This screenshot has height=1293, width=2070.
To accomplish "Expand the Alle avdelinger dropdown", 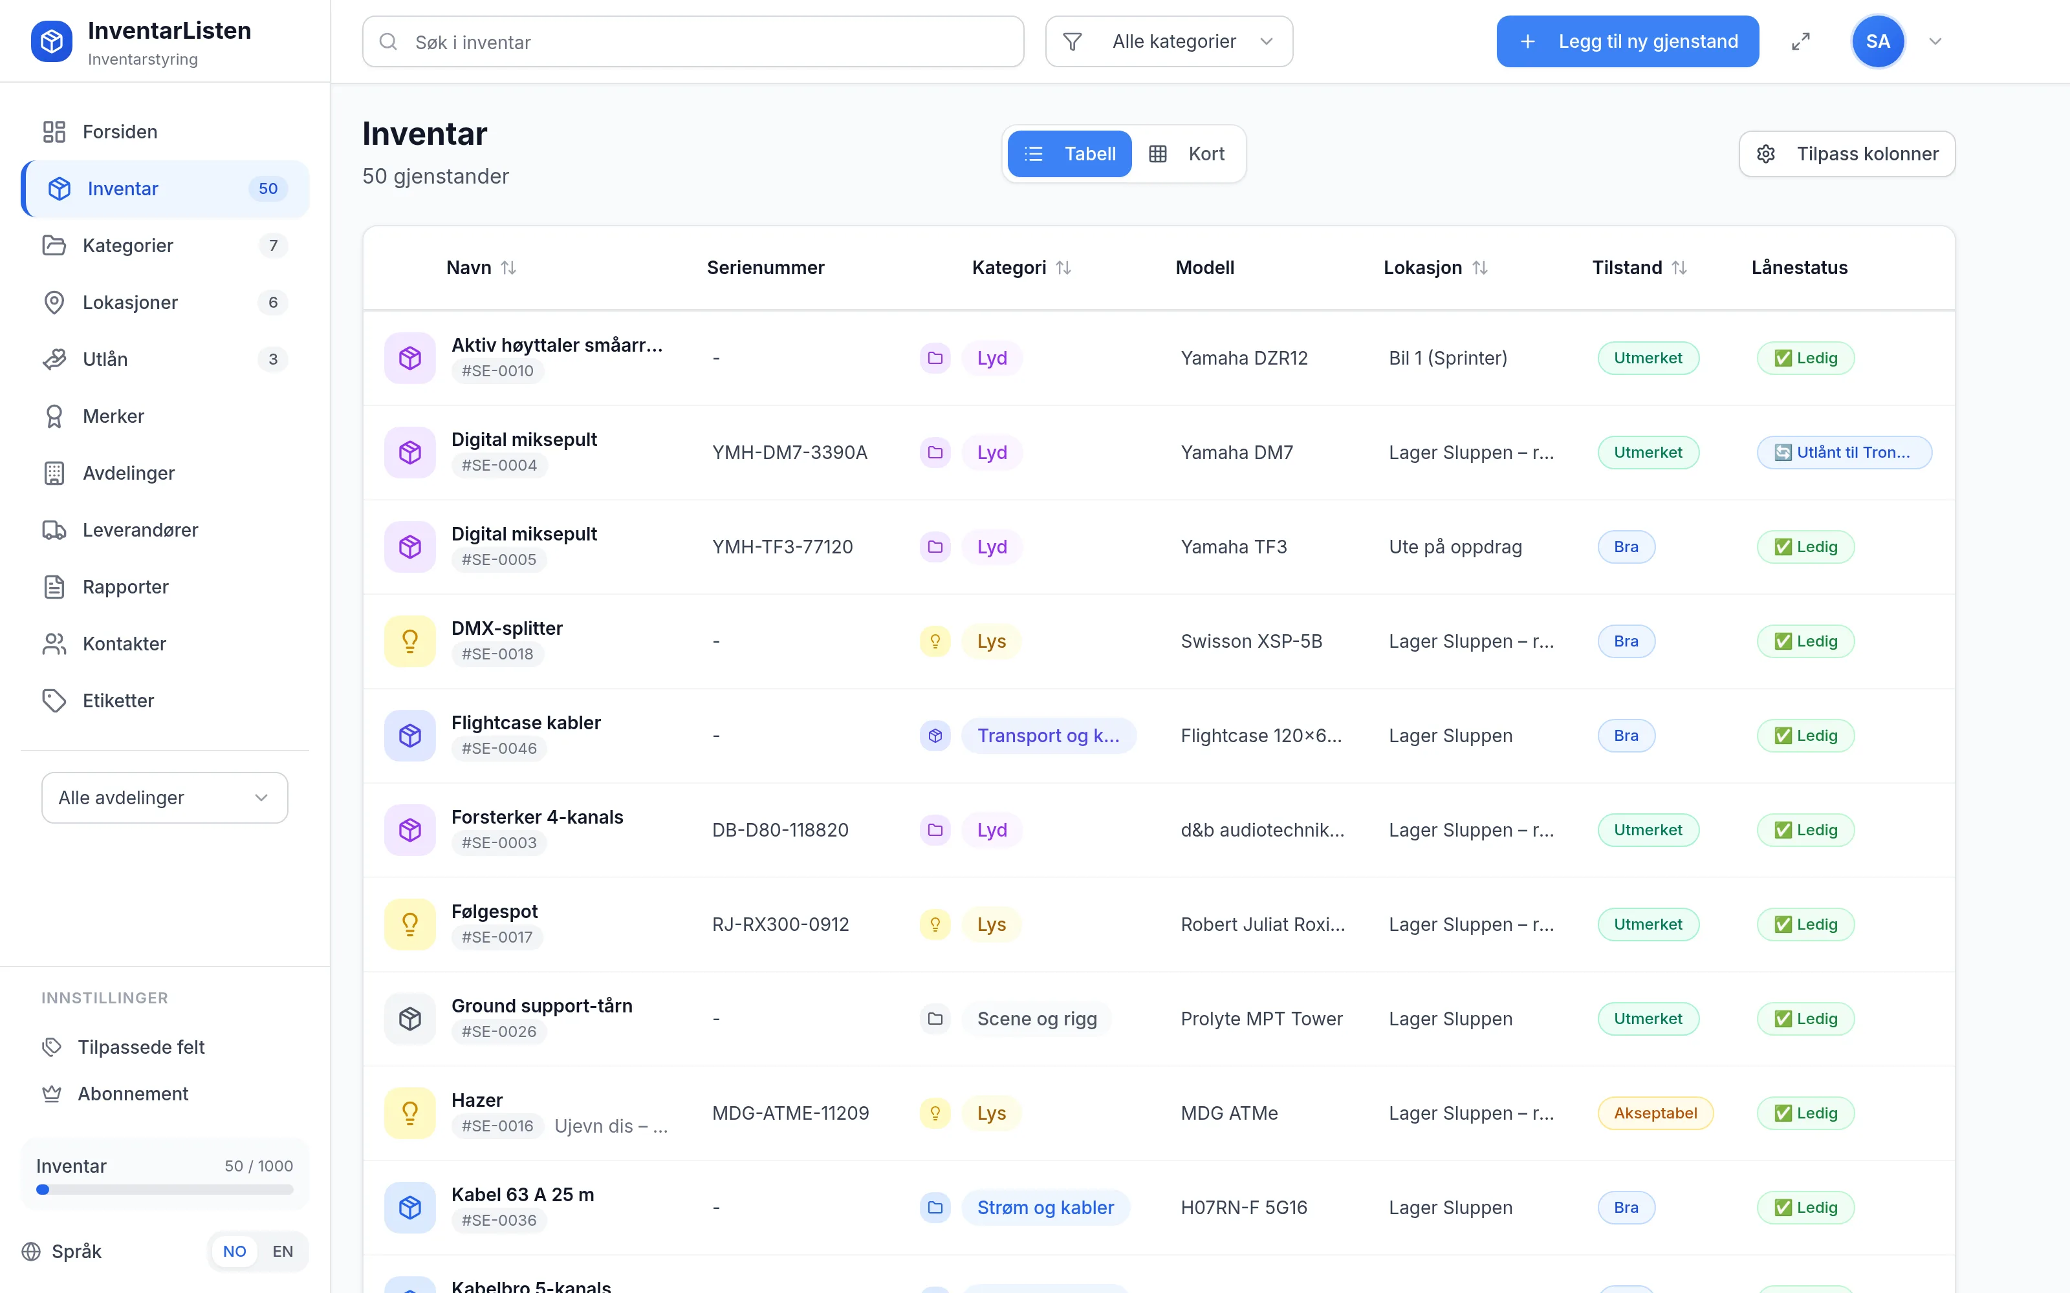I will click(165, 798).
